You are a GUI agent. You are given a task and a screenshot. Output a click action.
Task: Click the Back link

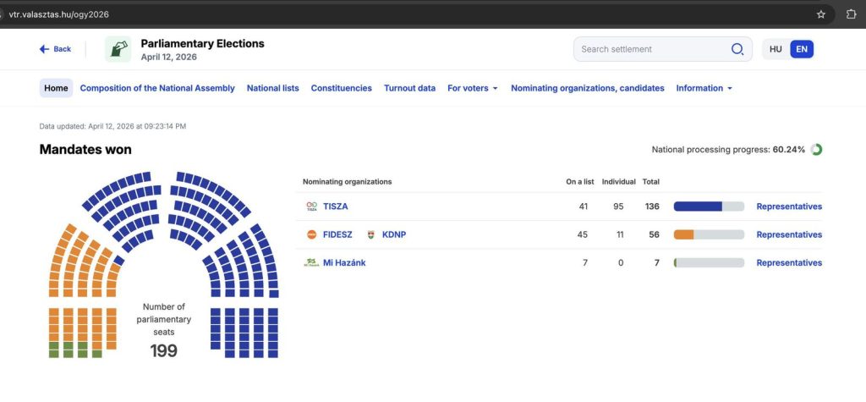pyautogui.click(x=56, y=49)
